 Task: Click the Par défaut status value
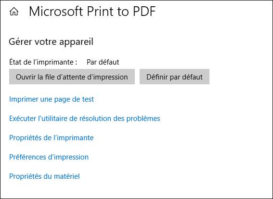pyautogui.click(x=103, y=62)
